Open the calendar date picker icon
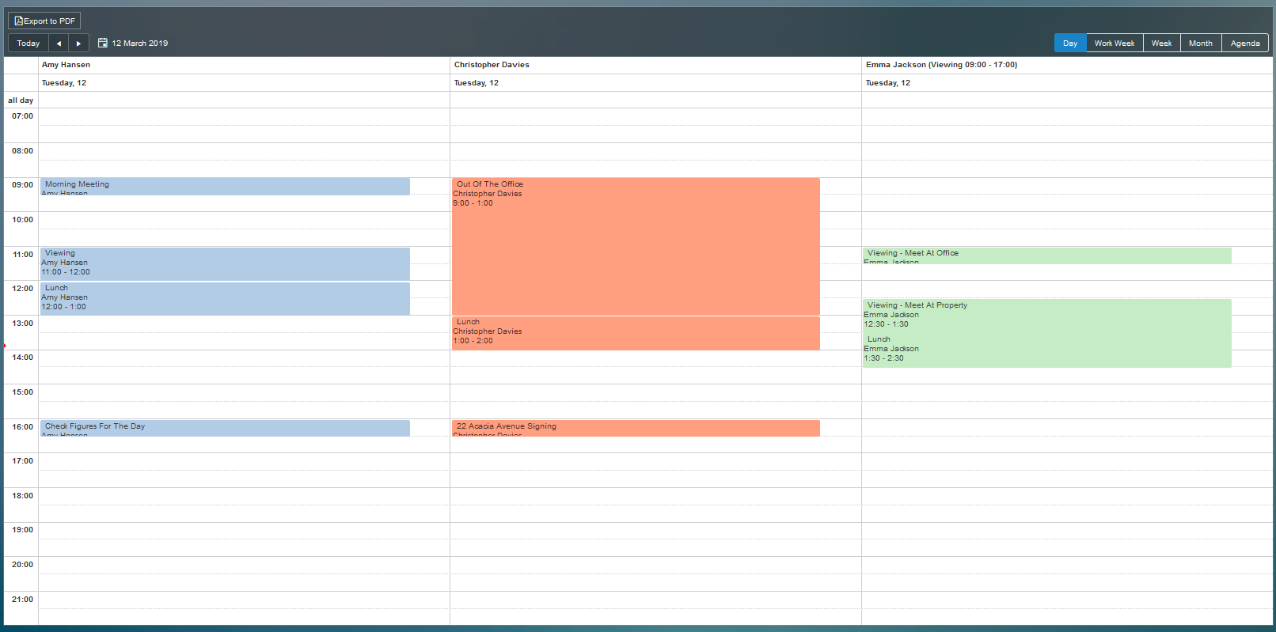This screenshot has width=1276, height=632. [103, 43]
